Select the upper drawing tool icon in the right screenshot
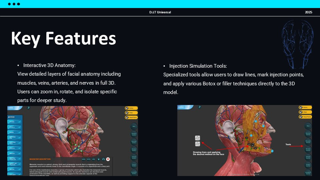Screen dimensions: 320x180 (x=198, y=138)
